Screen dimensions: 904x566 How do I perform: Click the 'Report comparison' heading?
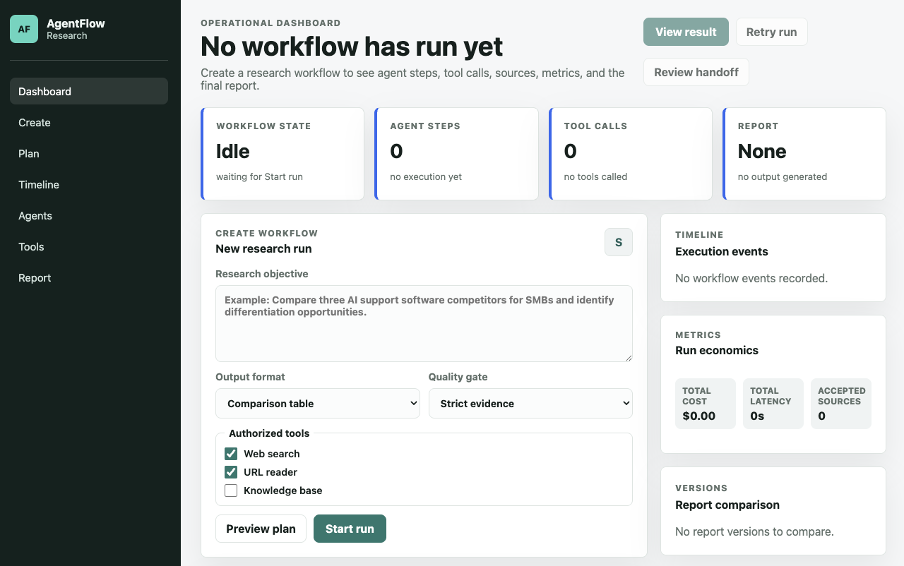tap(727, 505)
